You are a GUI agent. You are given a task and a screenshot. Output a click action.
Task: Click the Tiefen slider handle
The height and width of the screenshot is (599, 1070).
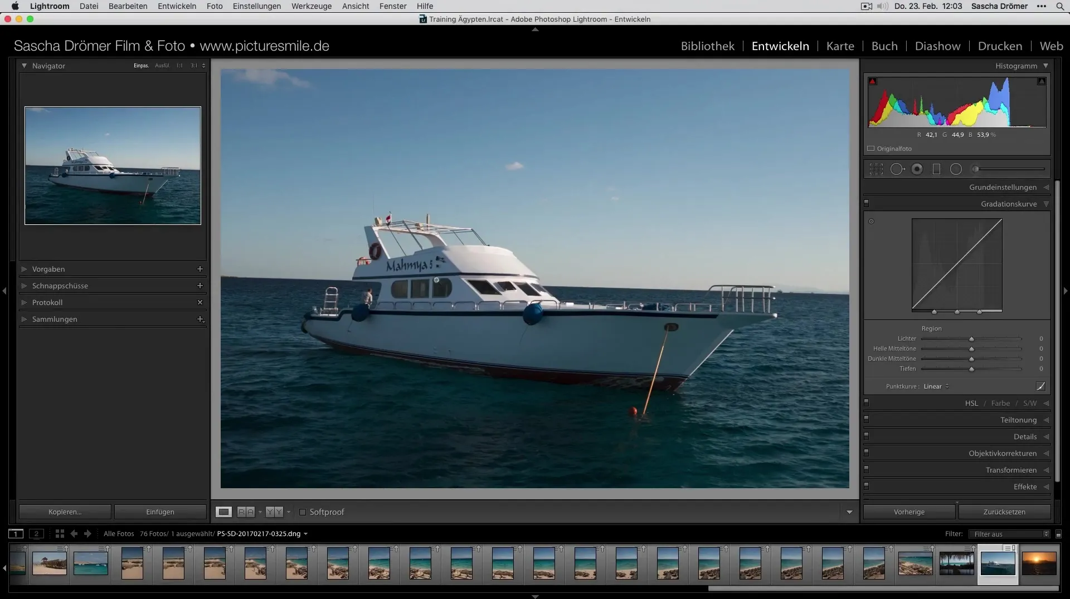971,369
